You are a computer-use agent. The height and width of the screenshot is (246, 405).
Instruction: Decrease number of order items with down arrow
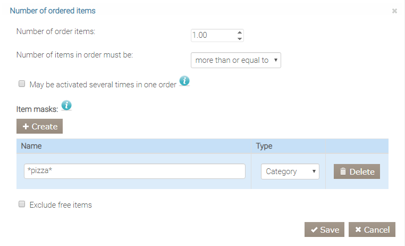240,38
